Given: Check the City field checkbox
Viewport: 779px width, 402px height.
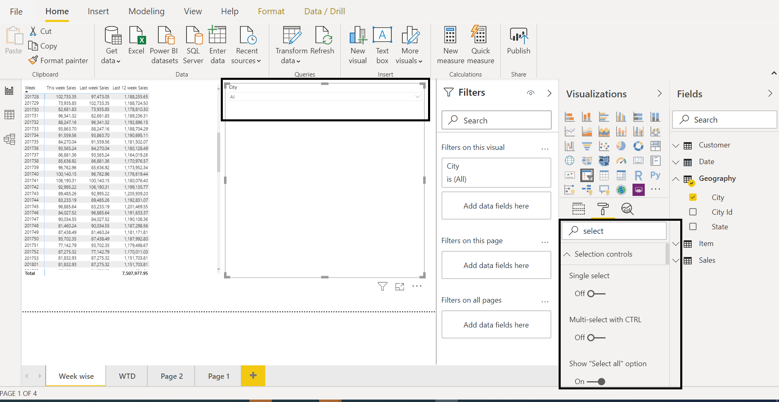Looking at the screenshot, I should coord(693,197).
